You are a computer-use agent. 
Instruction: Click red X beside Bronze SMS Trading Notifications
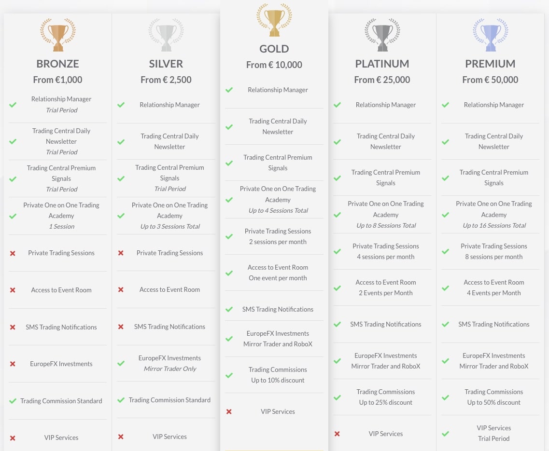pyautogui.click(x=13, y=327)
